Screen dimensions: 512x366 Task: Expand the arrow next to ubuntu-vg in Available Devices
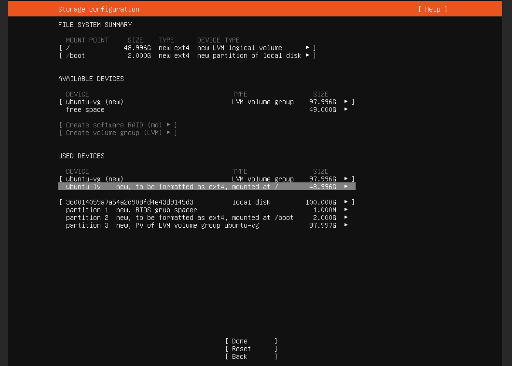pos(346,102)
